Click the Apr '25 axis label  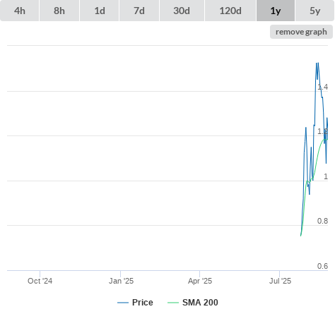tap(200, 281)
